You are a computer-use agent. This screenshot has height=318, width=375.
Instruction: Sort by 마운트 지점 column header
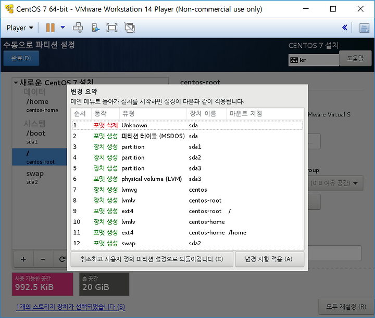tap(265, 114)
